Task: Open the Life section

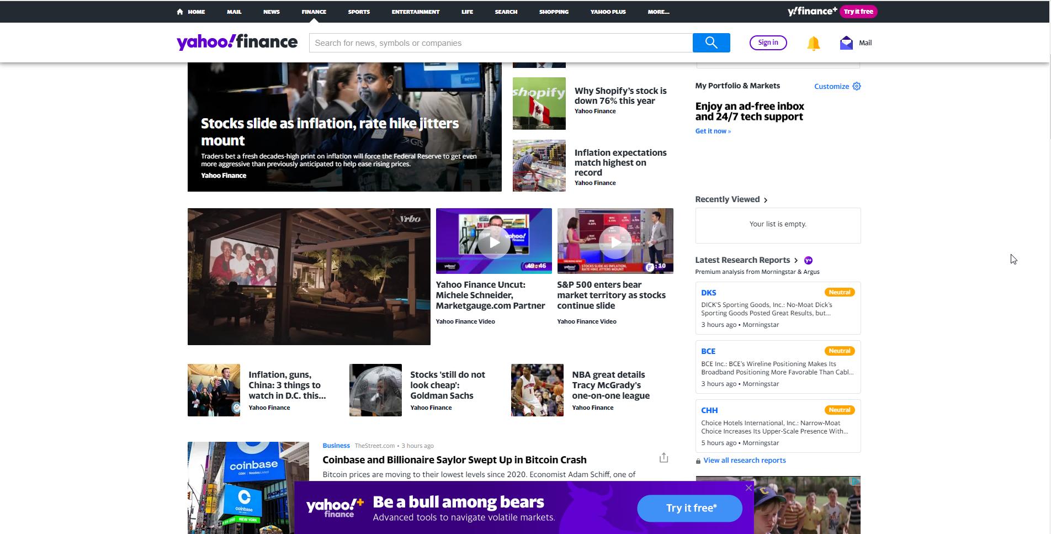Action: coord(468,12)
